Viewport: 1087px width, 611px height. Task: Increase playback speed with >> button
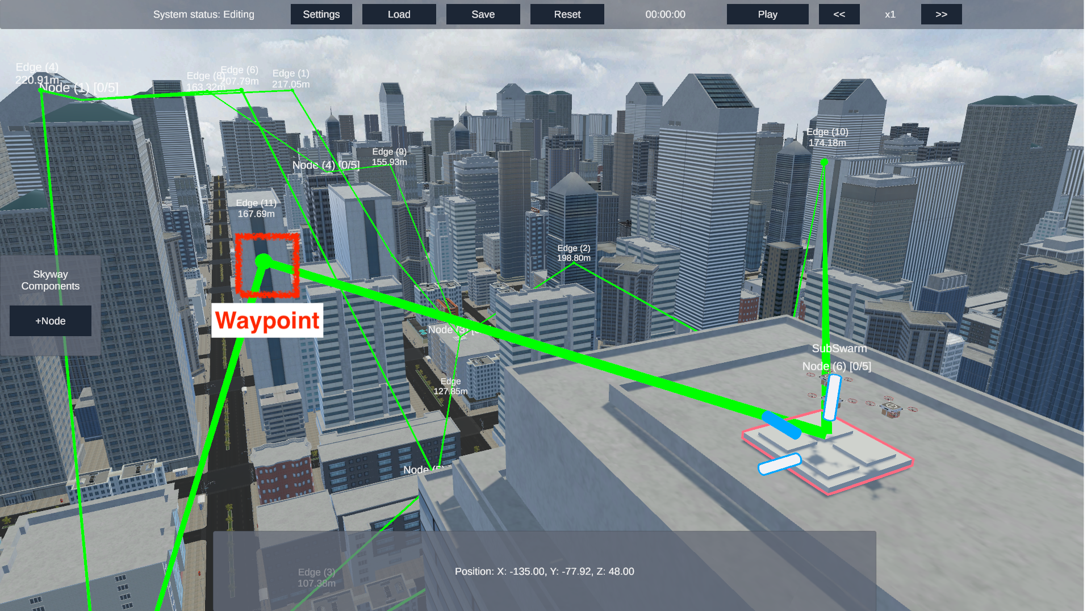[941, 14]
